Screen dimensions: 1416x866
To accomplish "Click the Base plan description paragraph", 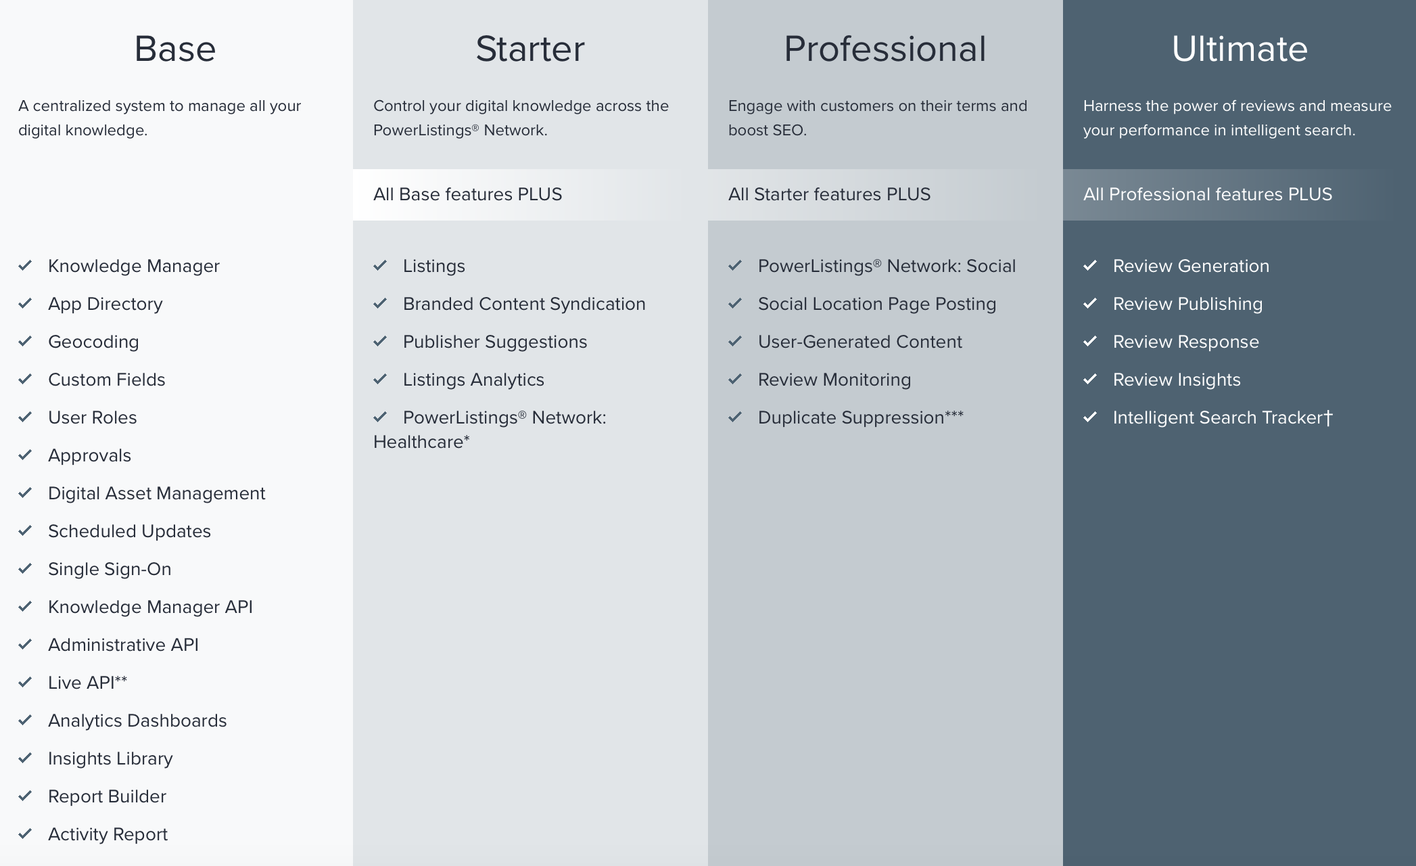I will (160, 118).
